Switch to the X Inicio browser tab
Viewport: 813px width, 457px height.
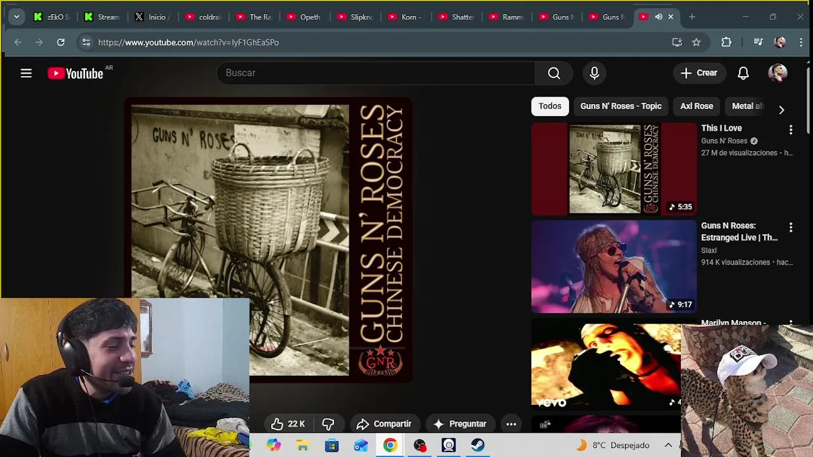coord(152,17)
